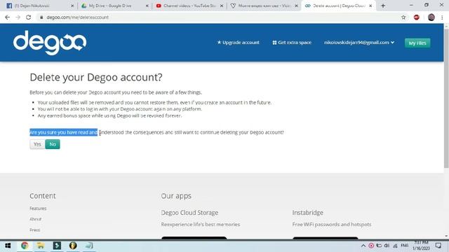Close the Degoo Delete account tab
The image size is (449, 252).
point(370,6)
